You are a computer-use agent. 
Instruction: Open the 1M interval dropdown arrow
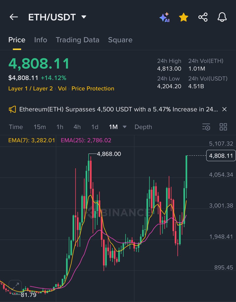[124, 127]
